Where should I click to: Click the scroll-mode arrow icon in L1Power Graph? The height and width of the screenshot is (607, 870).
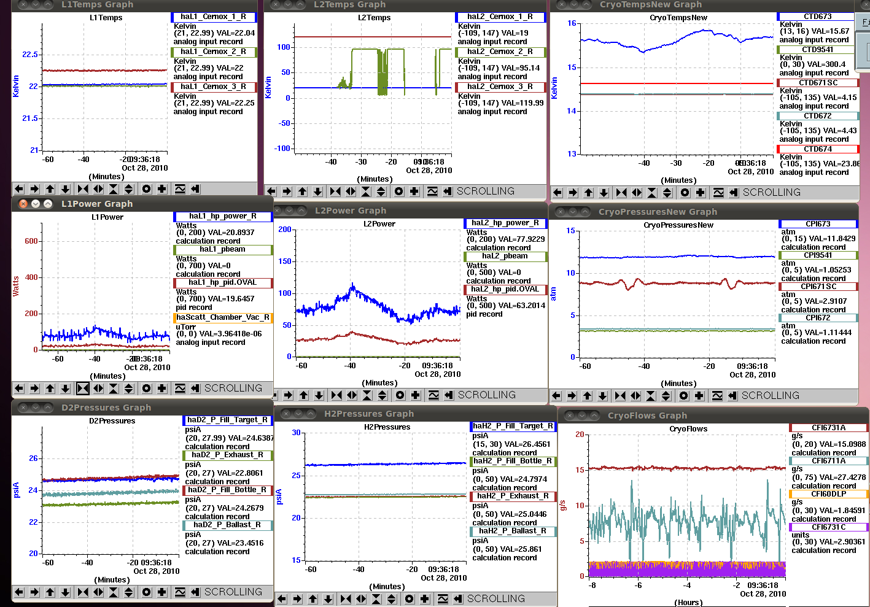pyautogui.click(x=195, y=389)
